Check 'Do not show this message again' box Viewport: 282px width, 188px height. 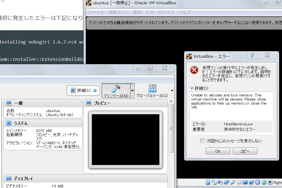pyautogui.click(x=202, y=141)
